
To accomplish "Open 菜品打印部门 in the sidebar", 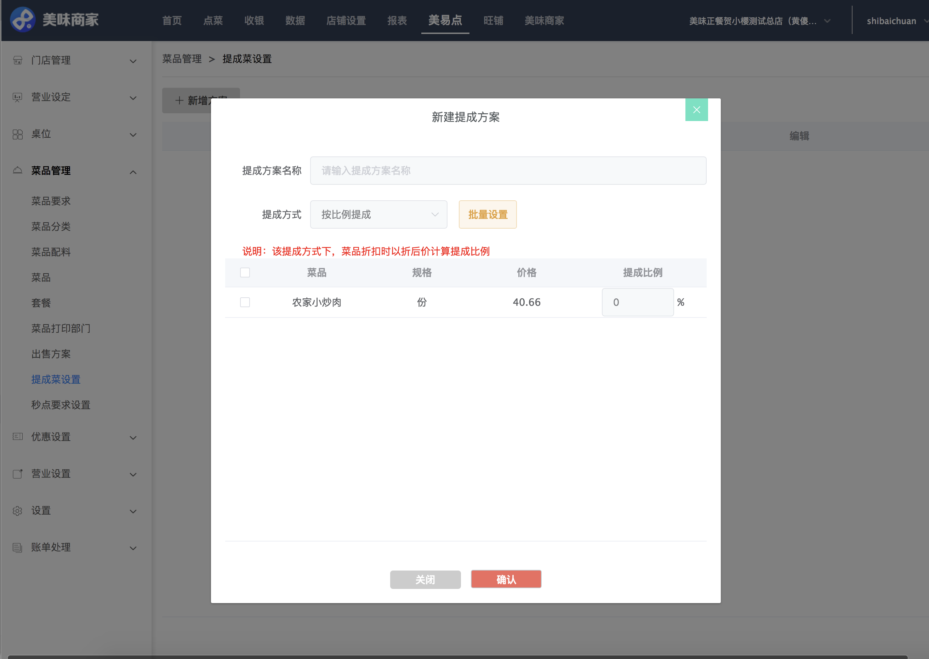I will tap(61, 328).
